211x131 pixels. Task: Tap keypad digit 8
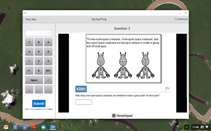(39, 42)
